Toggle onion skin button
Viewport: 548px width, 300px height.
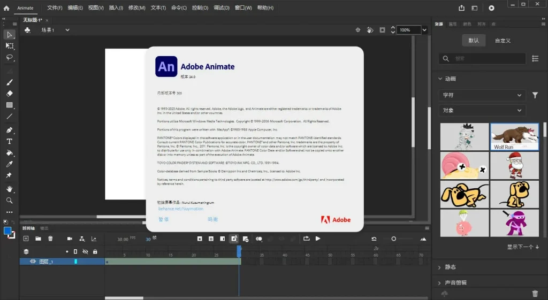click(258, 239)
